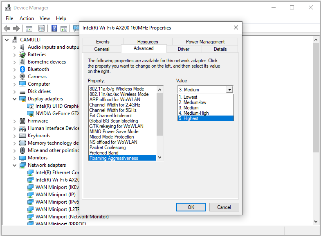Choose '4. Medium-High' from the value list

click(x=206, y=113)
